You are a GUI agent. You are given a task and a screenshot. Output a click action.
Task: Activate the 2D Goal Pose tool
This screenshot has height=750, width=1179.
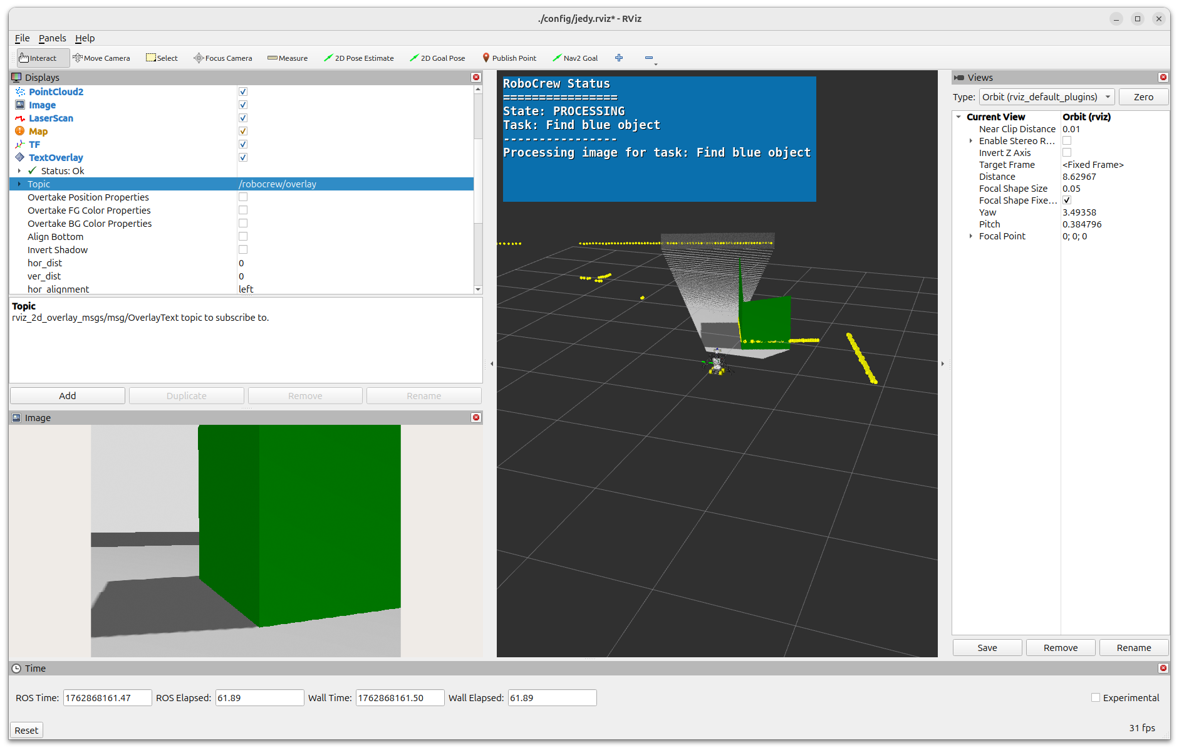(437, 58)
